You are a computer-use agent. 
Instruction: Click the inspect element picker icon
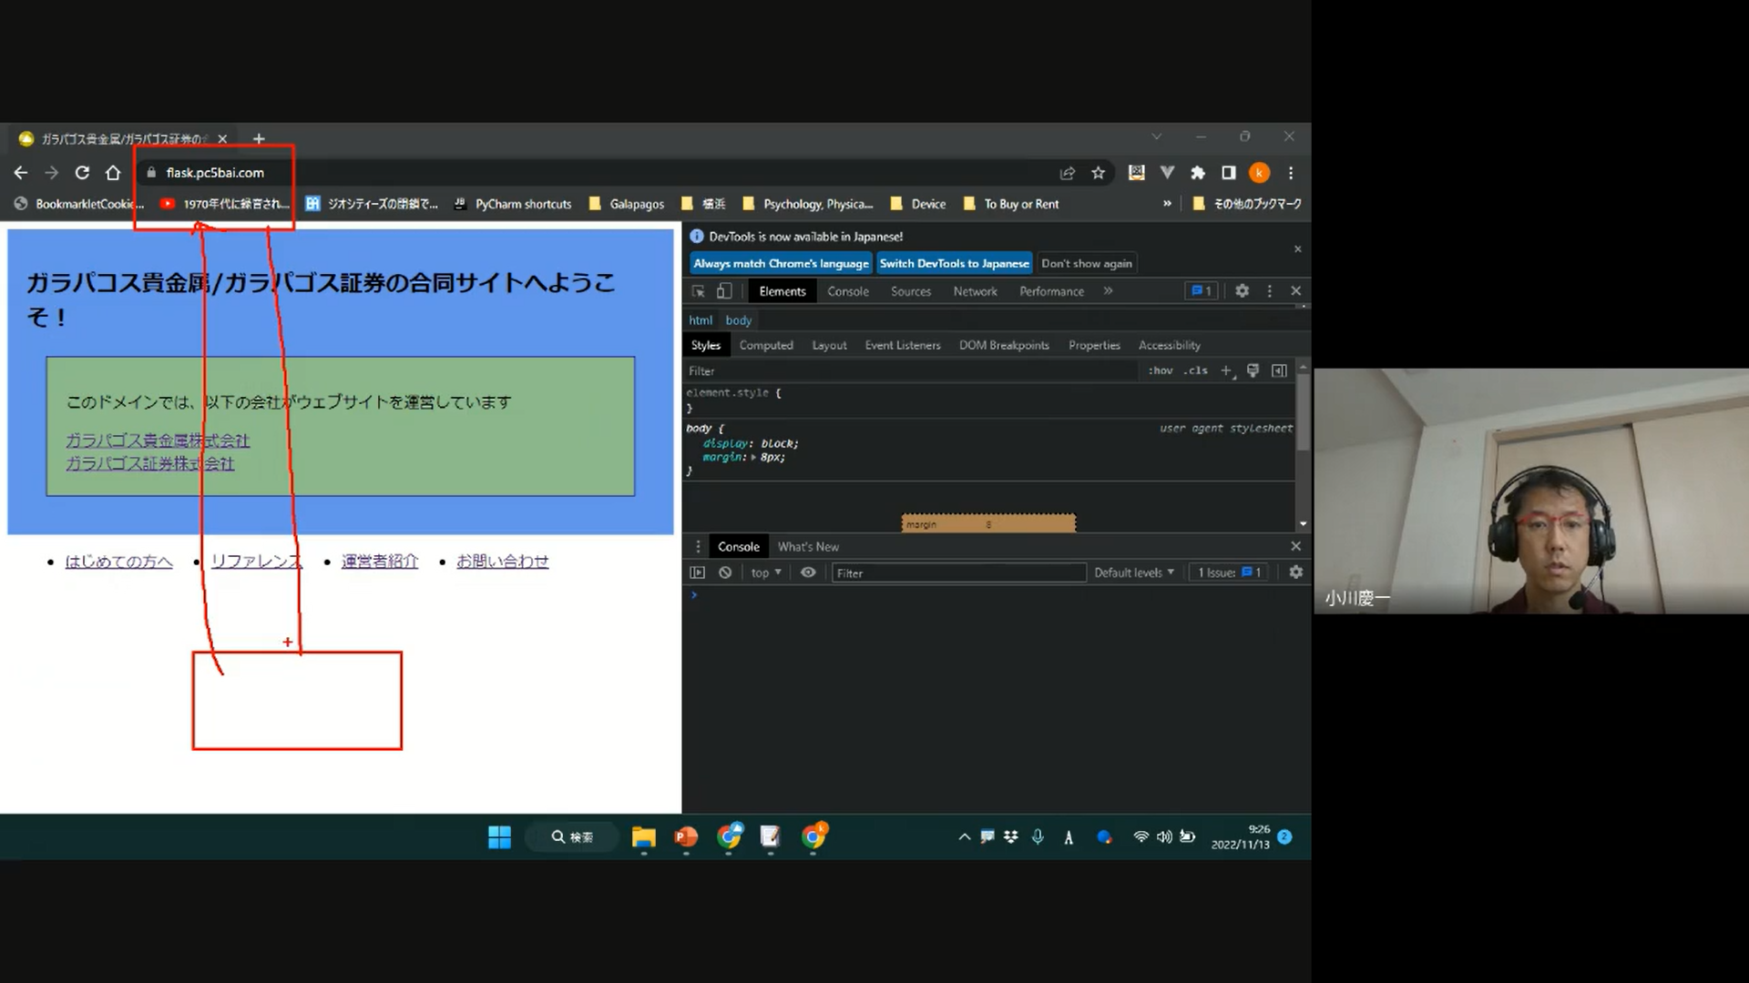(699, 291)
